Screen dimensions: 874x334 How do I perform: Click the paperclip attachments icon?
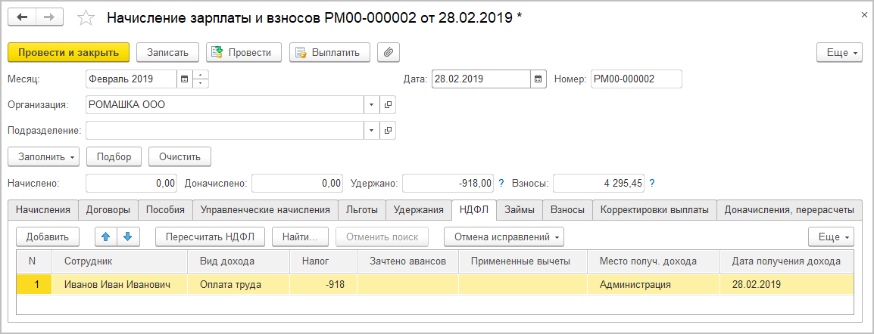388,51
